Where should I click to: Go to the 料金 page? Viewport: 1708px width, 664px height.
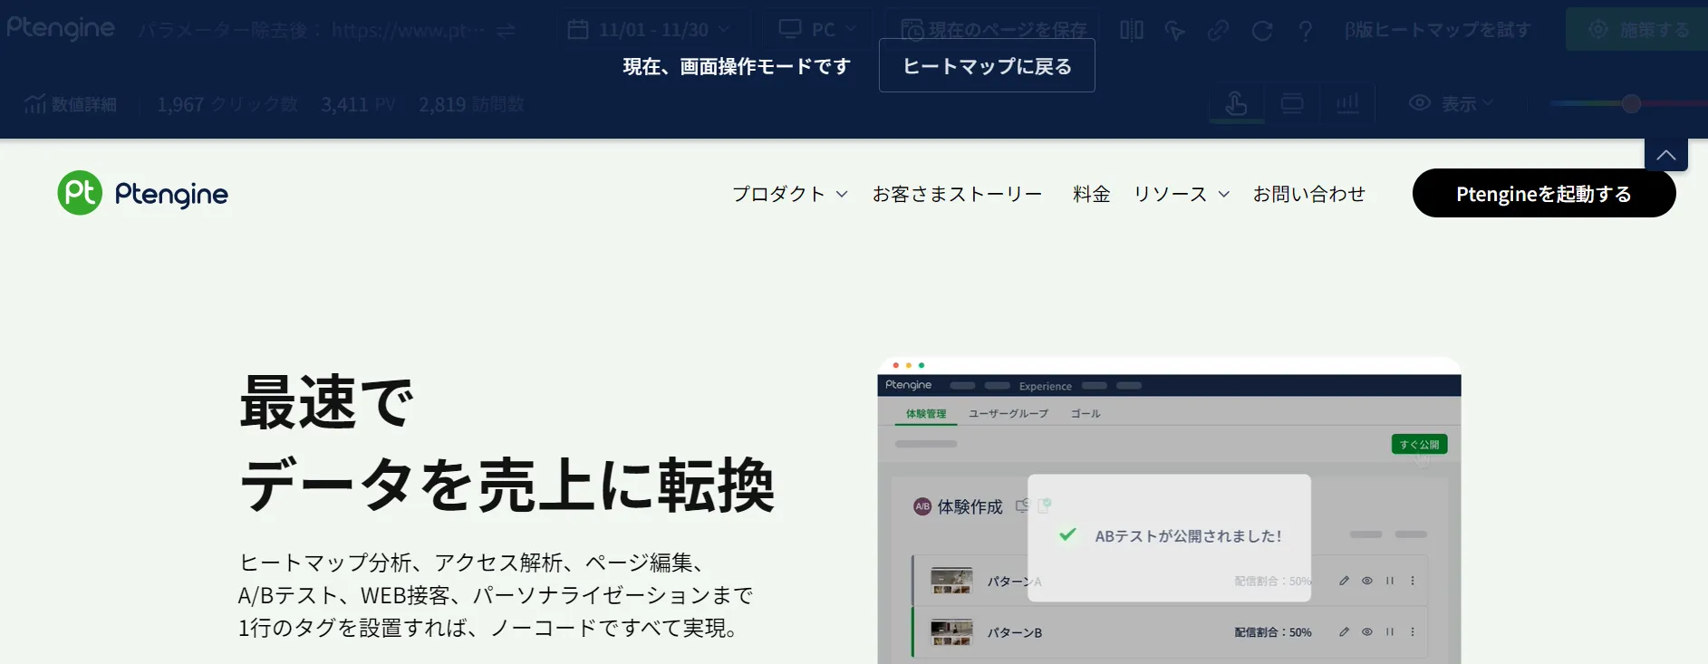[1091, 194]
